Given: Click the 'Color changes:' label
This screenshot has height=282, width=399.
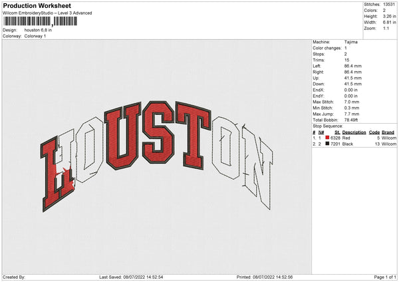Looking at the screenshot, I should pos(327,48).
